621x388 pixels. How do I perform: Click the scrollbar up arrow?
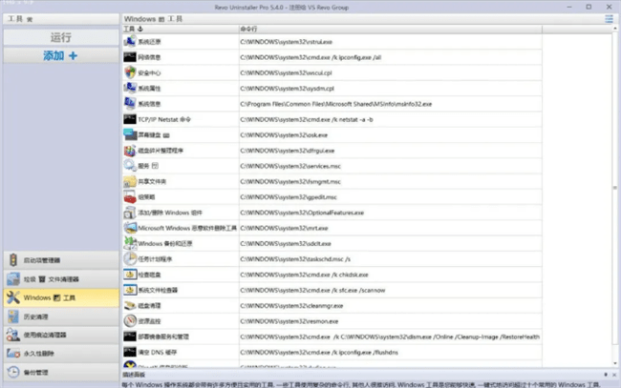(x=615, y=29)
